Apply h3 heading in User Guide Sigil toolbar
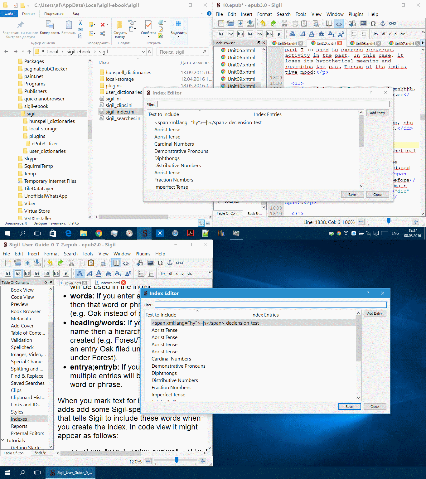The height and width of the screenshot is (479, 426). click(x=27, y=273)
